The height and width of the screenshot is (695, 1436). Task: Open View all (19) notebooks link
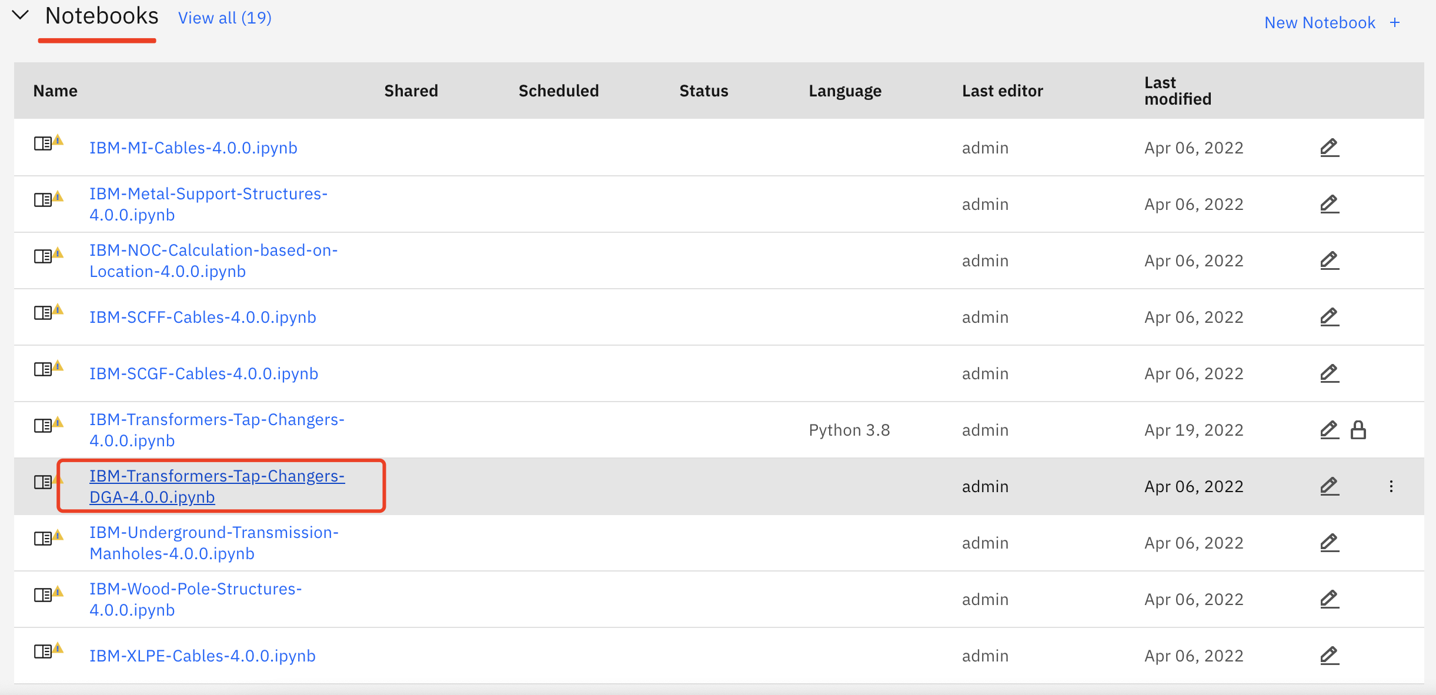click(225, 18)
